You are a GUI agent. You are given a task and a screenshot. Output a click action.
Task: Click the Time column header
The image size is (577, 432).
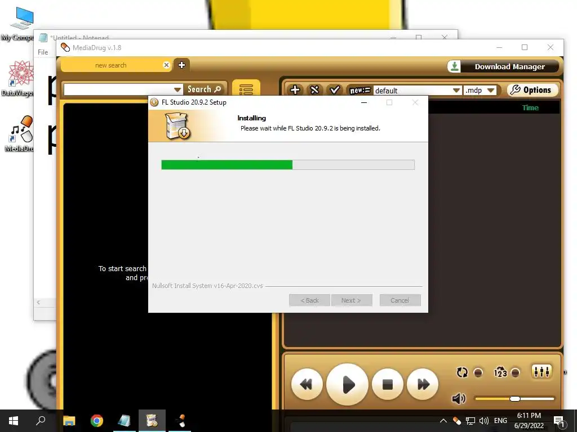click(x=530, y=107)
